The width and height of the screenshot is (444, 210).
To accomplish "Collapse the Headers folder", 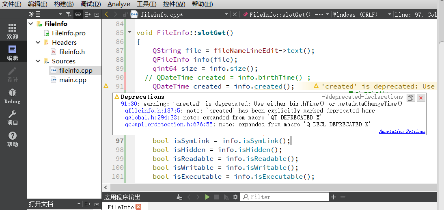I will pyautogui.click(x=38, y=43).
